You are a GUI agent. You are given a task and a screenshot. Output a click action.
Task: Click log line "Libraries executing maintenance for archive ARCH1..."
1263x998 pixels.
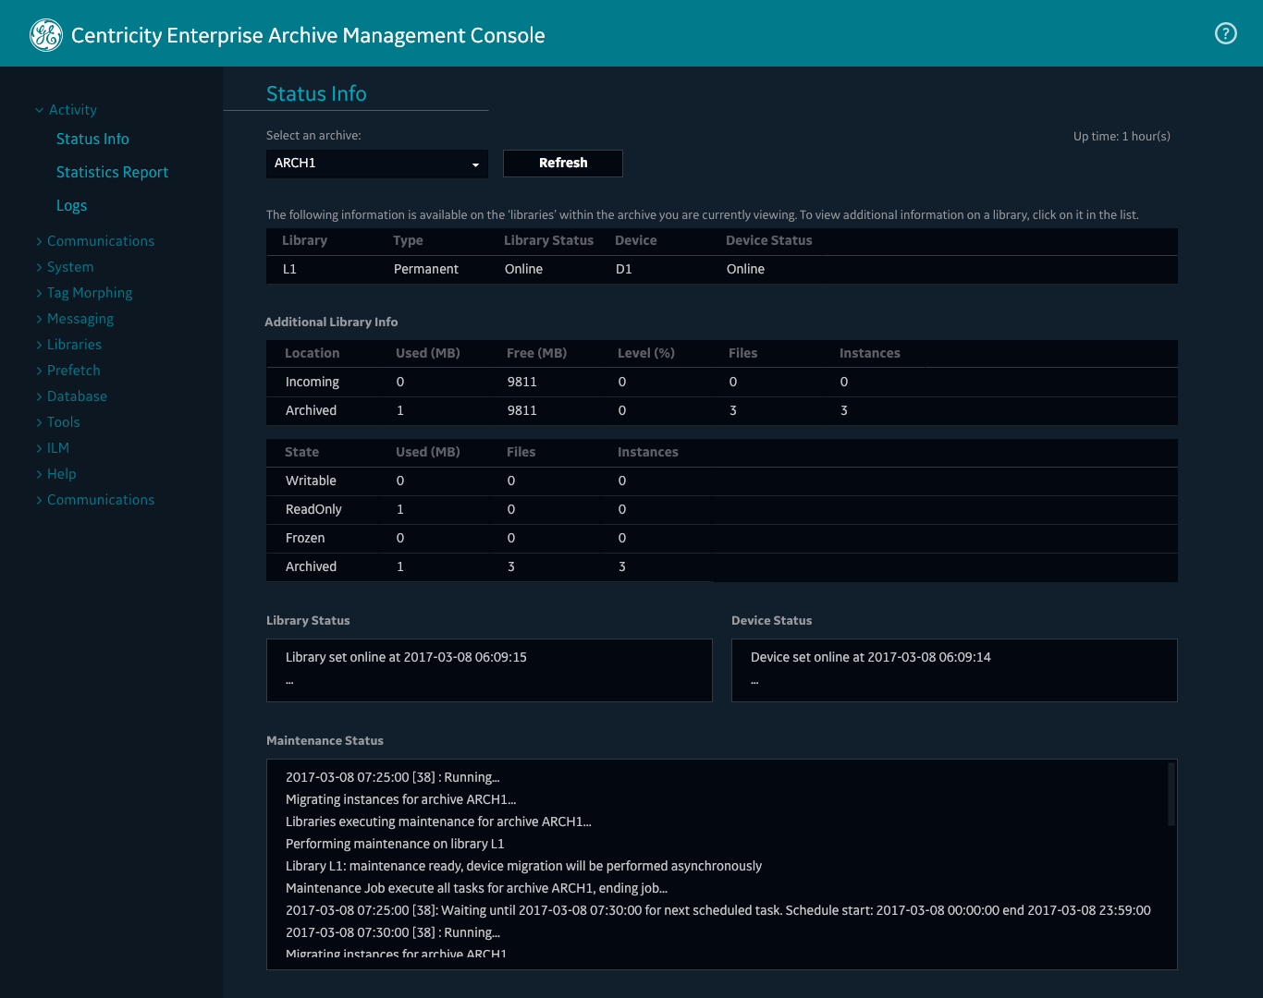(x=438, y=822)
